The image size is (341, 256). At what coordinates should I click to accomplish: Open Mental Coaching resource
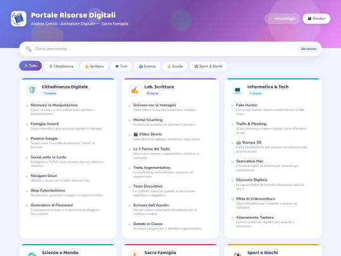(170, 122)
